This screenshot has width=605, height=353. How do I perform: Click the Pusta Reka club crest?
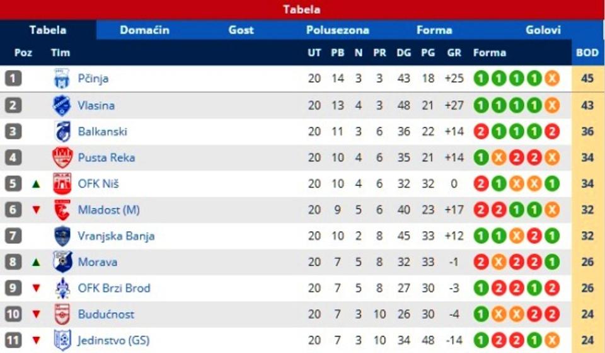click(62, 158)
